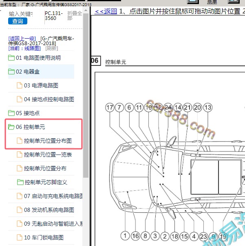Click document icon of 08 发动机系统电路图
The image size is (245, 246).
[20, 209]
